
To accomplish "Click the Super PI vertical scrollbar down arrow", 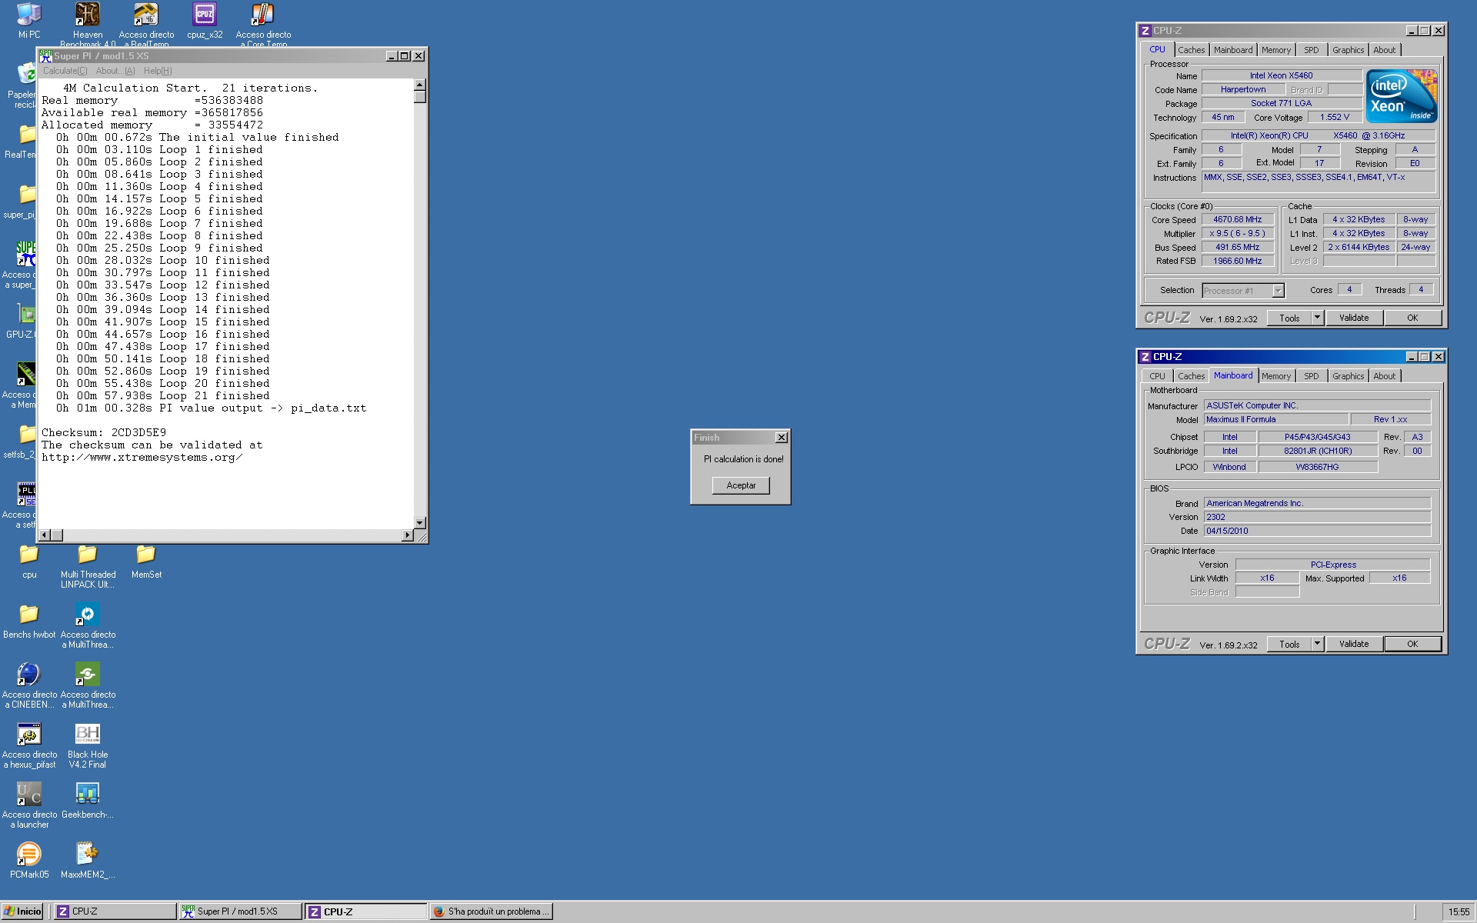I will 420,523.
